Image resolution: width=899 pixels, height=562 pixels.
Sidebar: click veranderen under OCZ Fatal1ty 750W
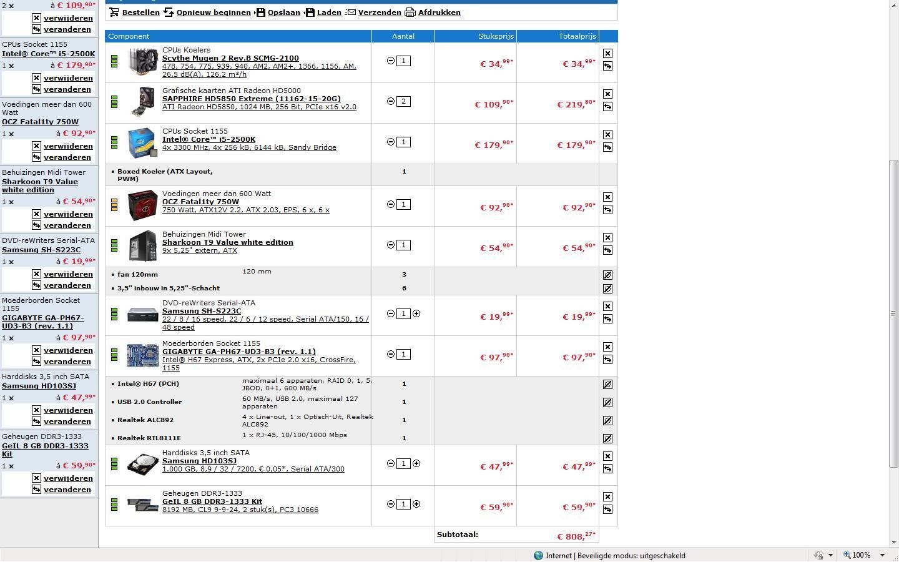click(x=67, y=157)
